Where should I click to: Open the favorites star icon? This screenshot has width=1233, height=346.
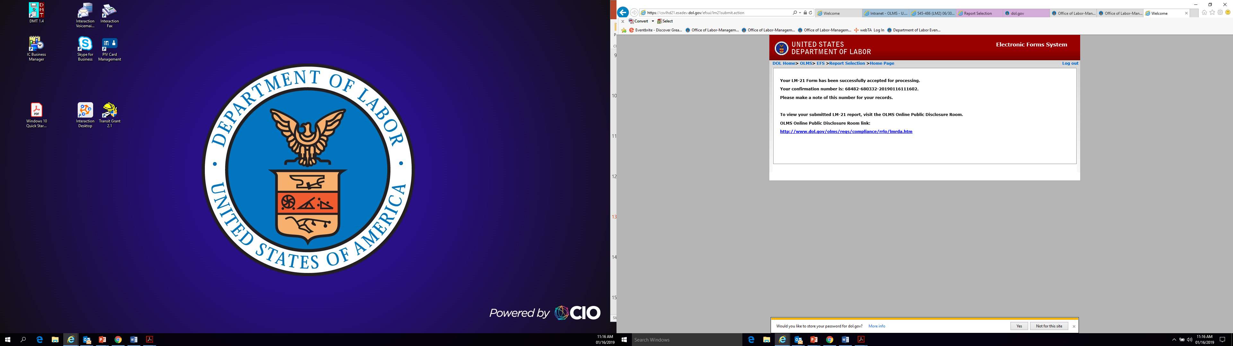pyautogui.click(x=1212, y=12)
